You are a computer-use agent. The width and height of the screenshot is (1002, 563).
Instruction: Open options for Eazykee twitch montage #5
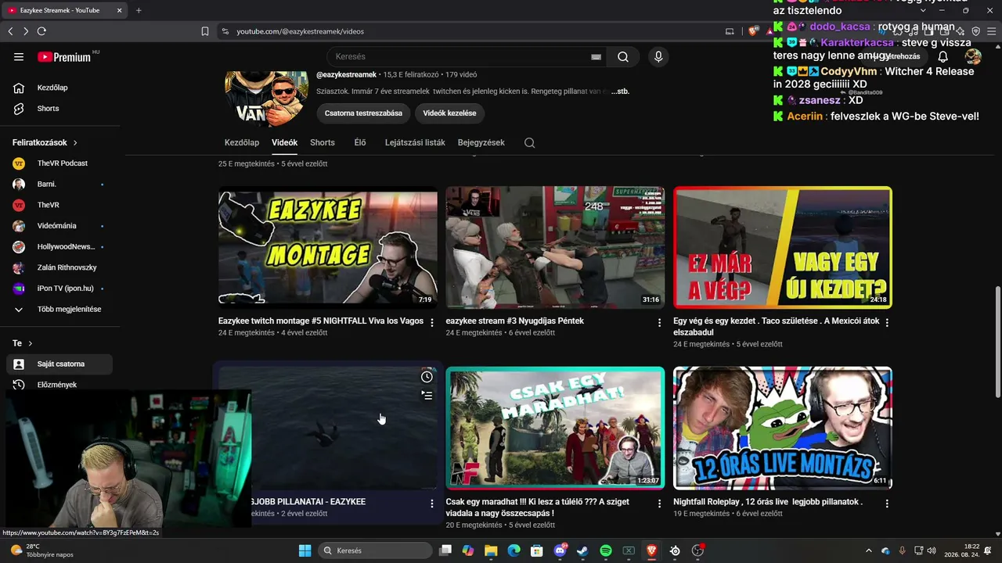click(x=432, y=322)
